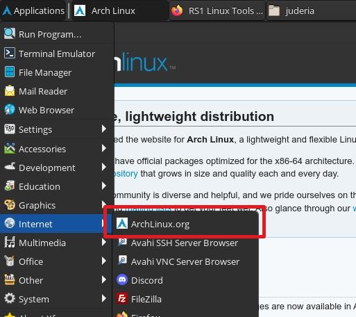This screenshot has height=317, width=356.
Task: Expand the Development submenu
Action: point(56,168)
